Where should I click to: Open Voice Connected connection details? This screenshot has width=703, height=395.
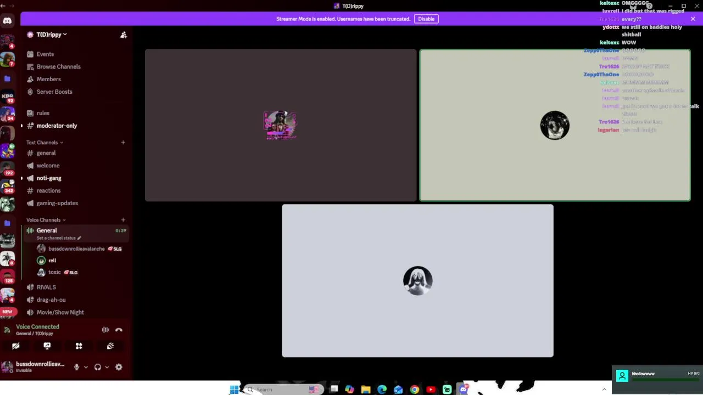pos(37,327)
